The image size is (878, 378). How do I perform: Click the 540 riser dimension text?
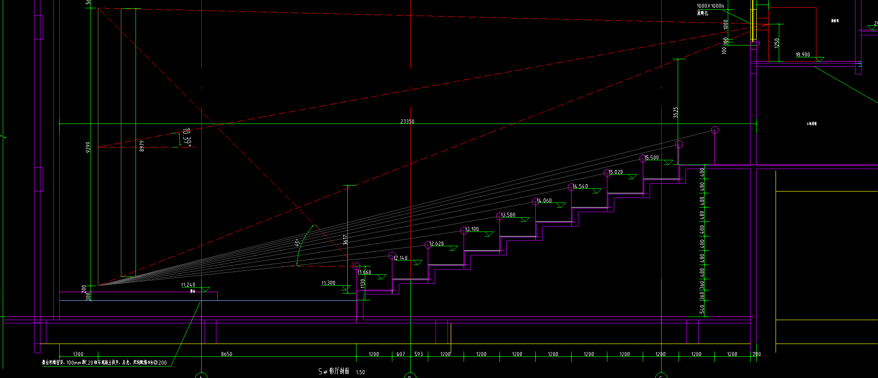click(702, 309)
